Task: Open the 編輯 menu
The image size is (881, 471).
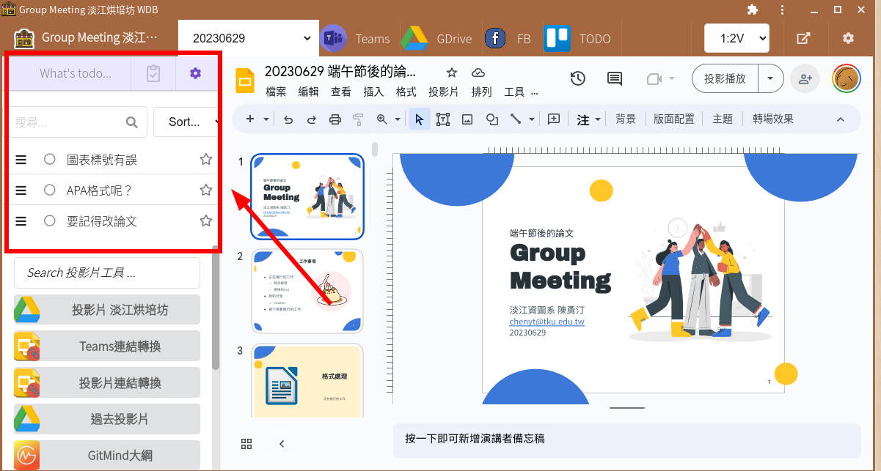Action: coord(309,92)
